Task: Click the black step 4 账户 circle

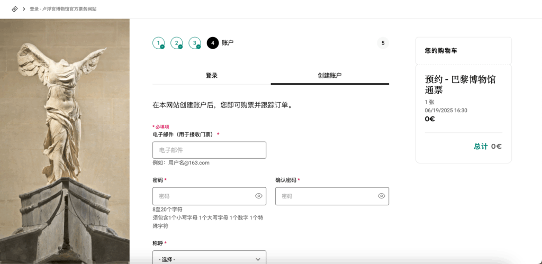Action: click(213, 43)
